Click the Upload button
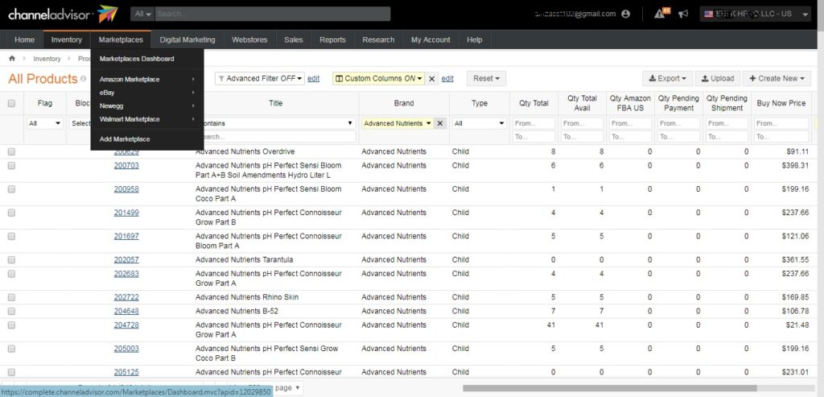This screenshot has width=824, height=397. coord(717,79)
